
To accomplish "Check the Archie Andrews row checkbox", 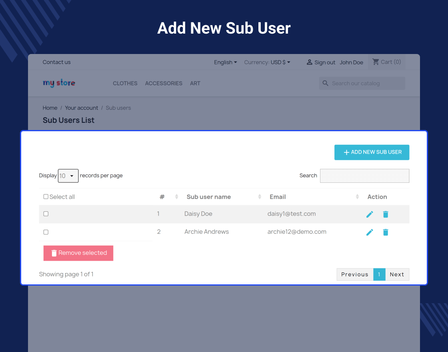I will [x=46, y=232].
